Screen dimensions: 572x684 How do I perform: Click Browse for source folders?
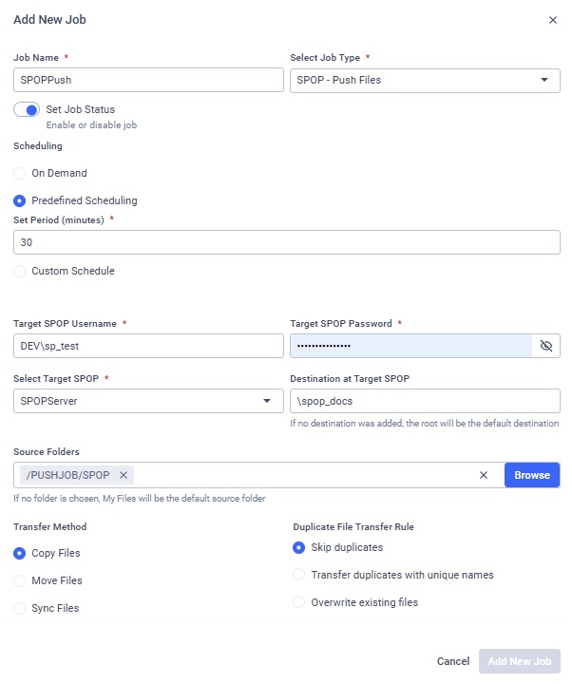tap(532, 475)
